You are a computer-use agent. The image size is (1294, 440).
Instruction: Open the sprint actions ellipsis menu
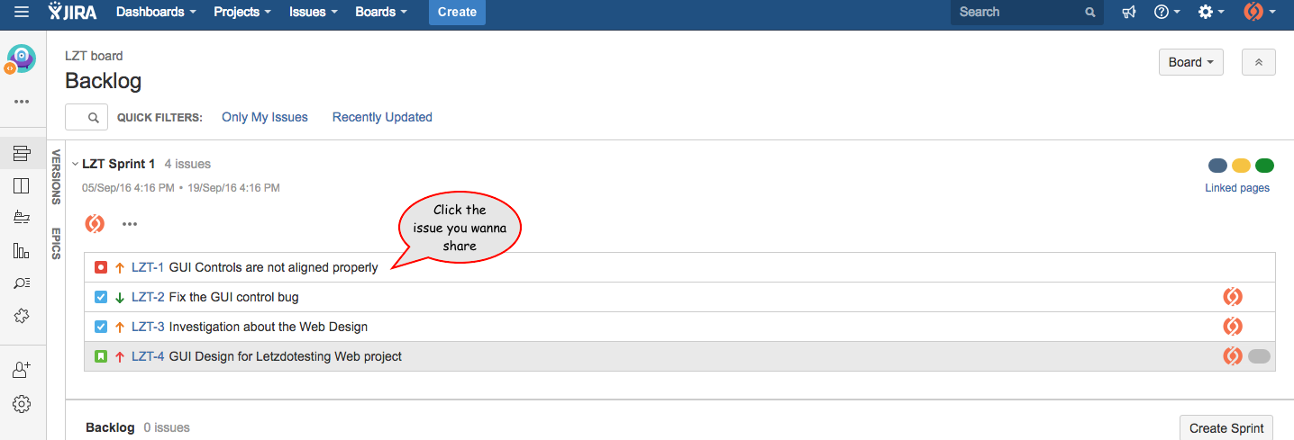[x=130, y=224]
